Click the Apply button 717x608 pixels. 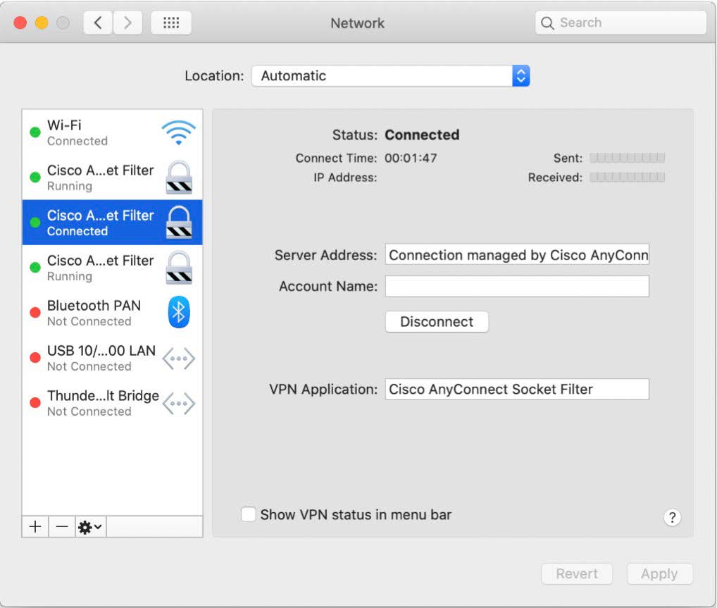coord(659,574)
